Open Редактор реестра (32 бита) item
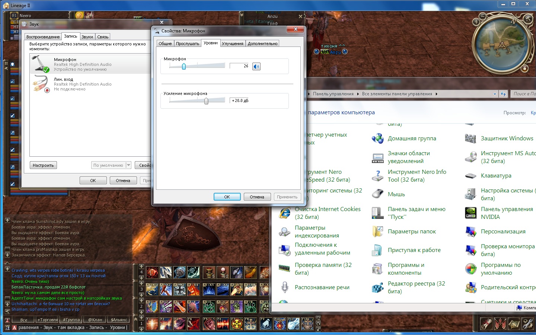This screenshot has height=335, width=536. click(409, 287)
